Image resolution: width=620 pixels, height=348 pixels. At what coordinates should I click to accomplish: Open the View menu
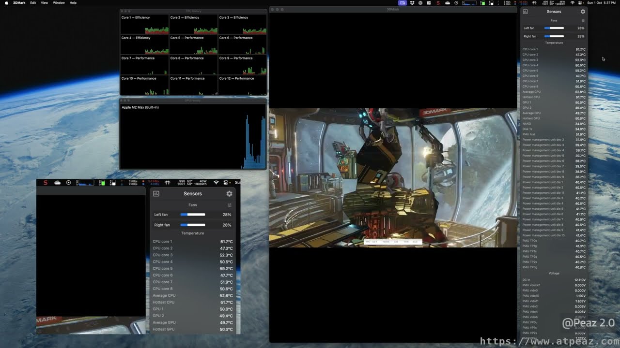point(44,3)
